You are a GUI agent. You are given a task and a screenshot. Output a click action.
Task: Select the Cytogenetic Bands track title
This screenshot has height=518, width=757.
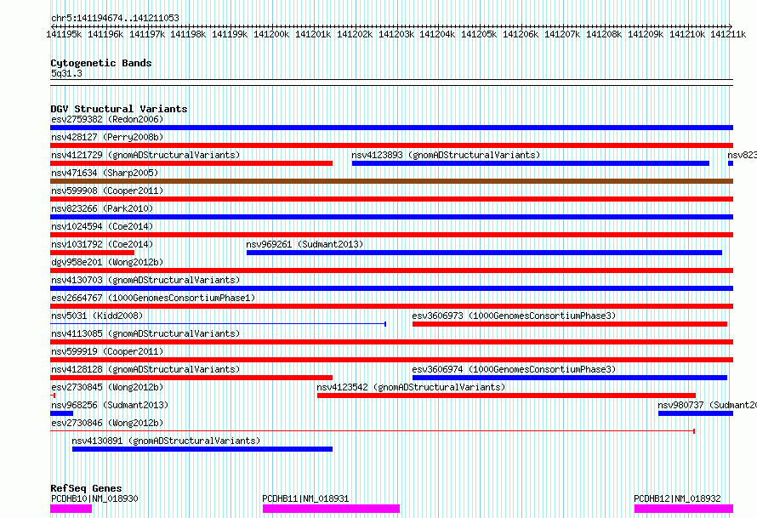tap(101, 63)
